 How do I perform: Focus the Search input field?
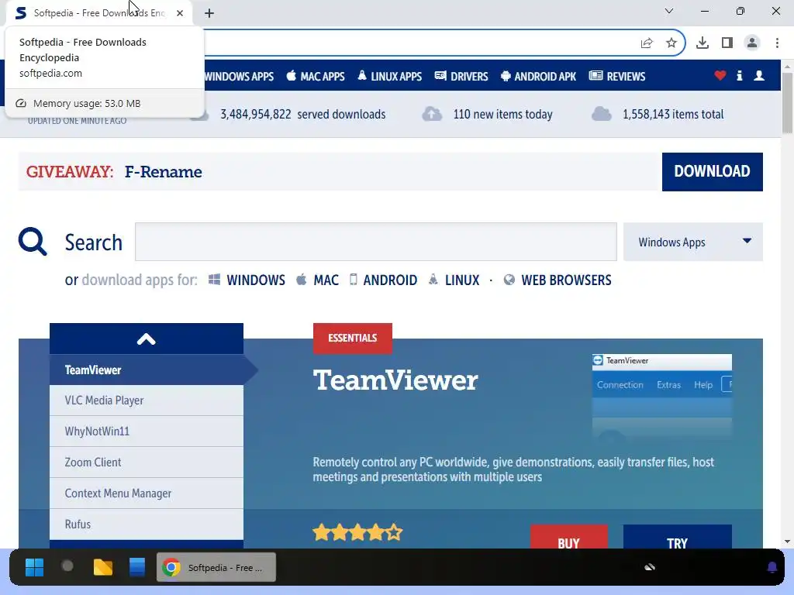click(x=376, y=242)
